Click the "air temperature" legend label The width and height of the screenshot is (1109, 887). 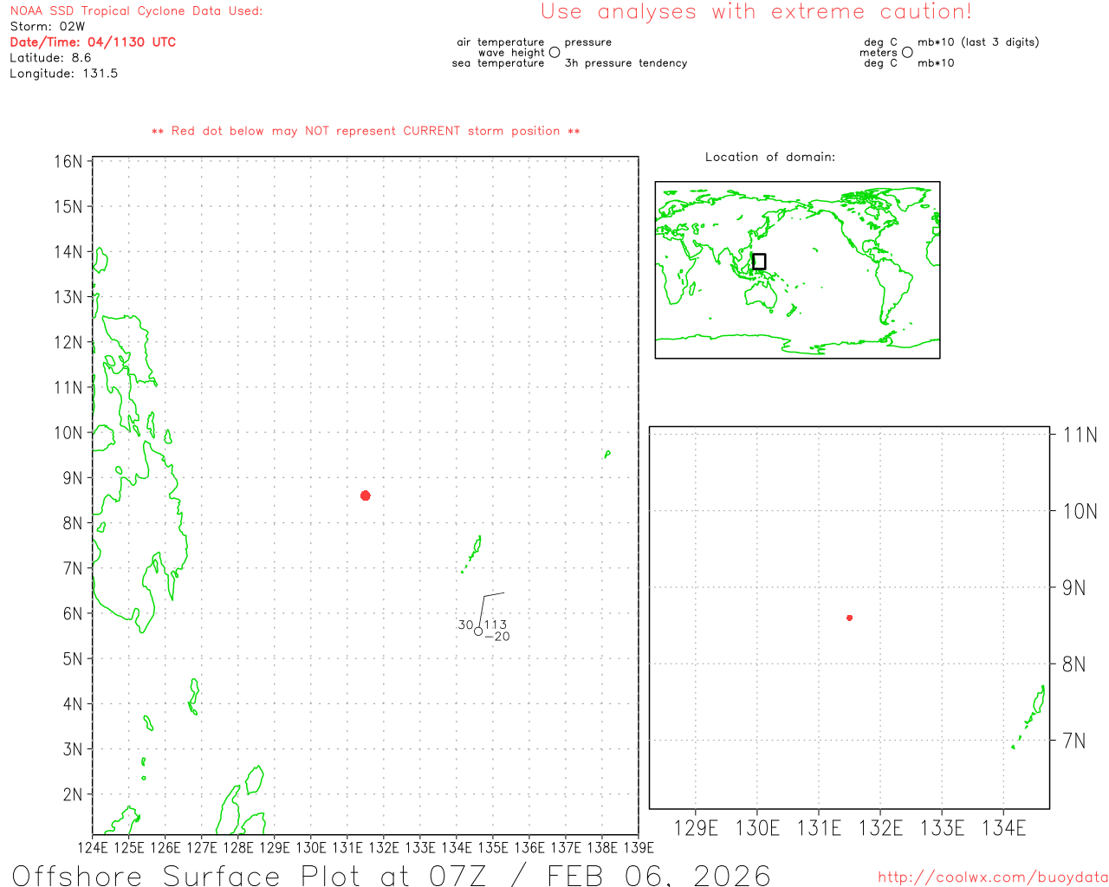[x=501, y=42]
